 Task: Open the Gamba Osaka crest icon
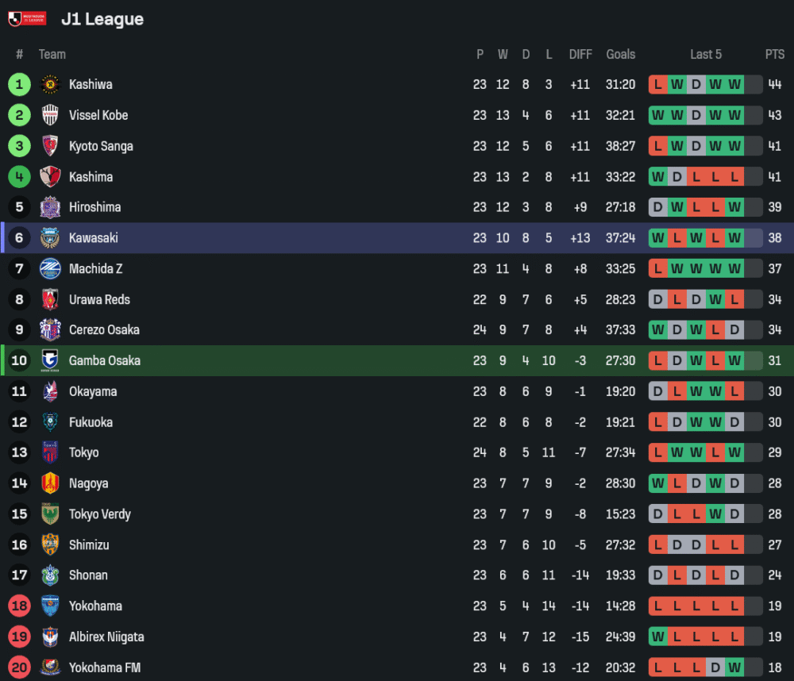tap(50, 360)
